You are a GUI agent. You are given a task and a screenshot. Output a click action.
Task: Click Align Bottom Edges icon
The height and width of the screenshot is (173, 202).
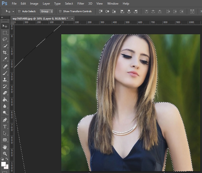coord(114,11)
